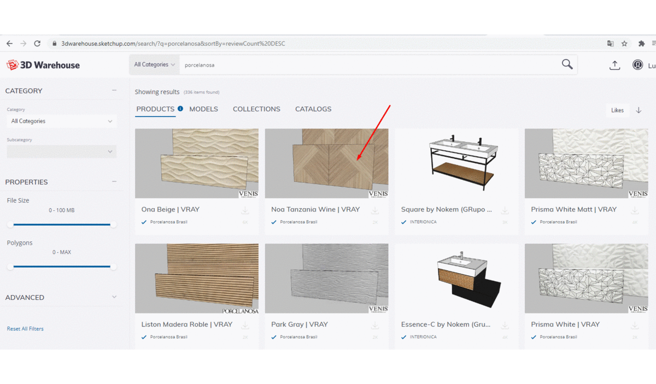Reverse sort order arrow icon
Image resolution: width=656 pixels, height=384 pixels.
[639, 110]
